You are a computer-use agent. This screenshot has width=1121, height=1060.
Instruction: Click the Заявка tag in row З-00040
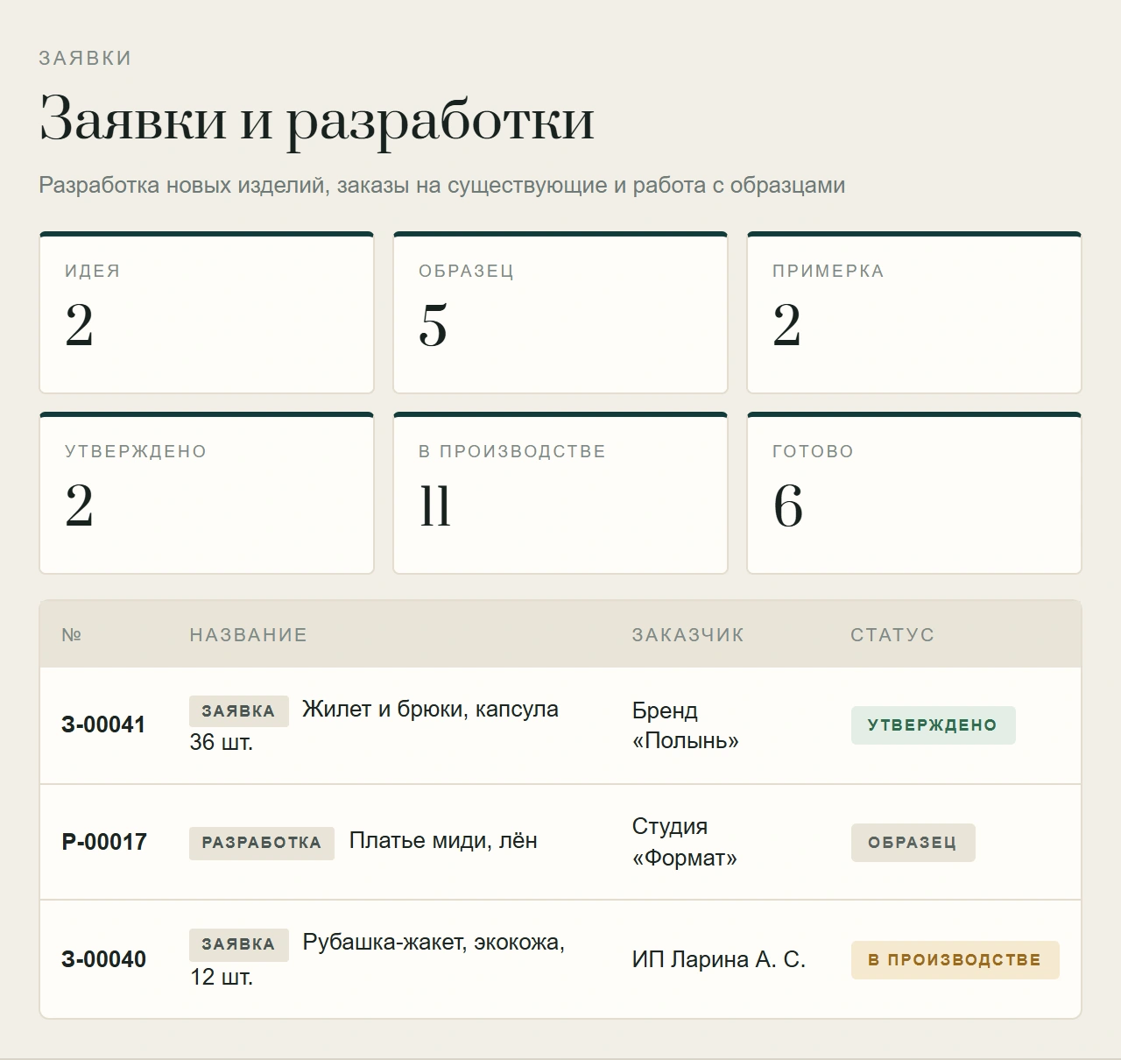pyautogui.click(x=239, y=944)
